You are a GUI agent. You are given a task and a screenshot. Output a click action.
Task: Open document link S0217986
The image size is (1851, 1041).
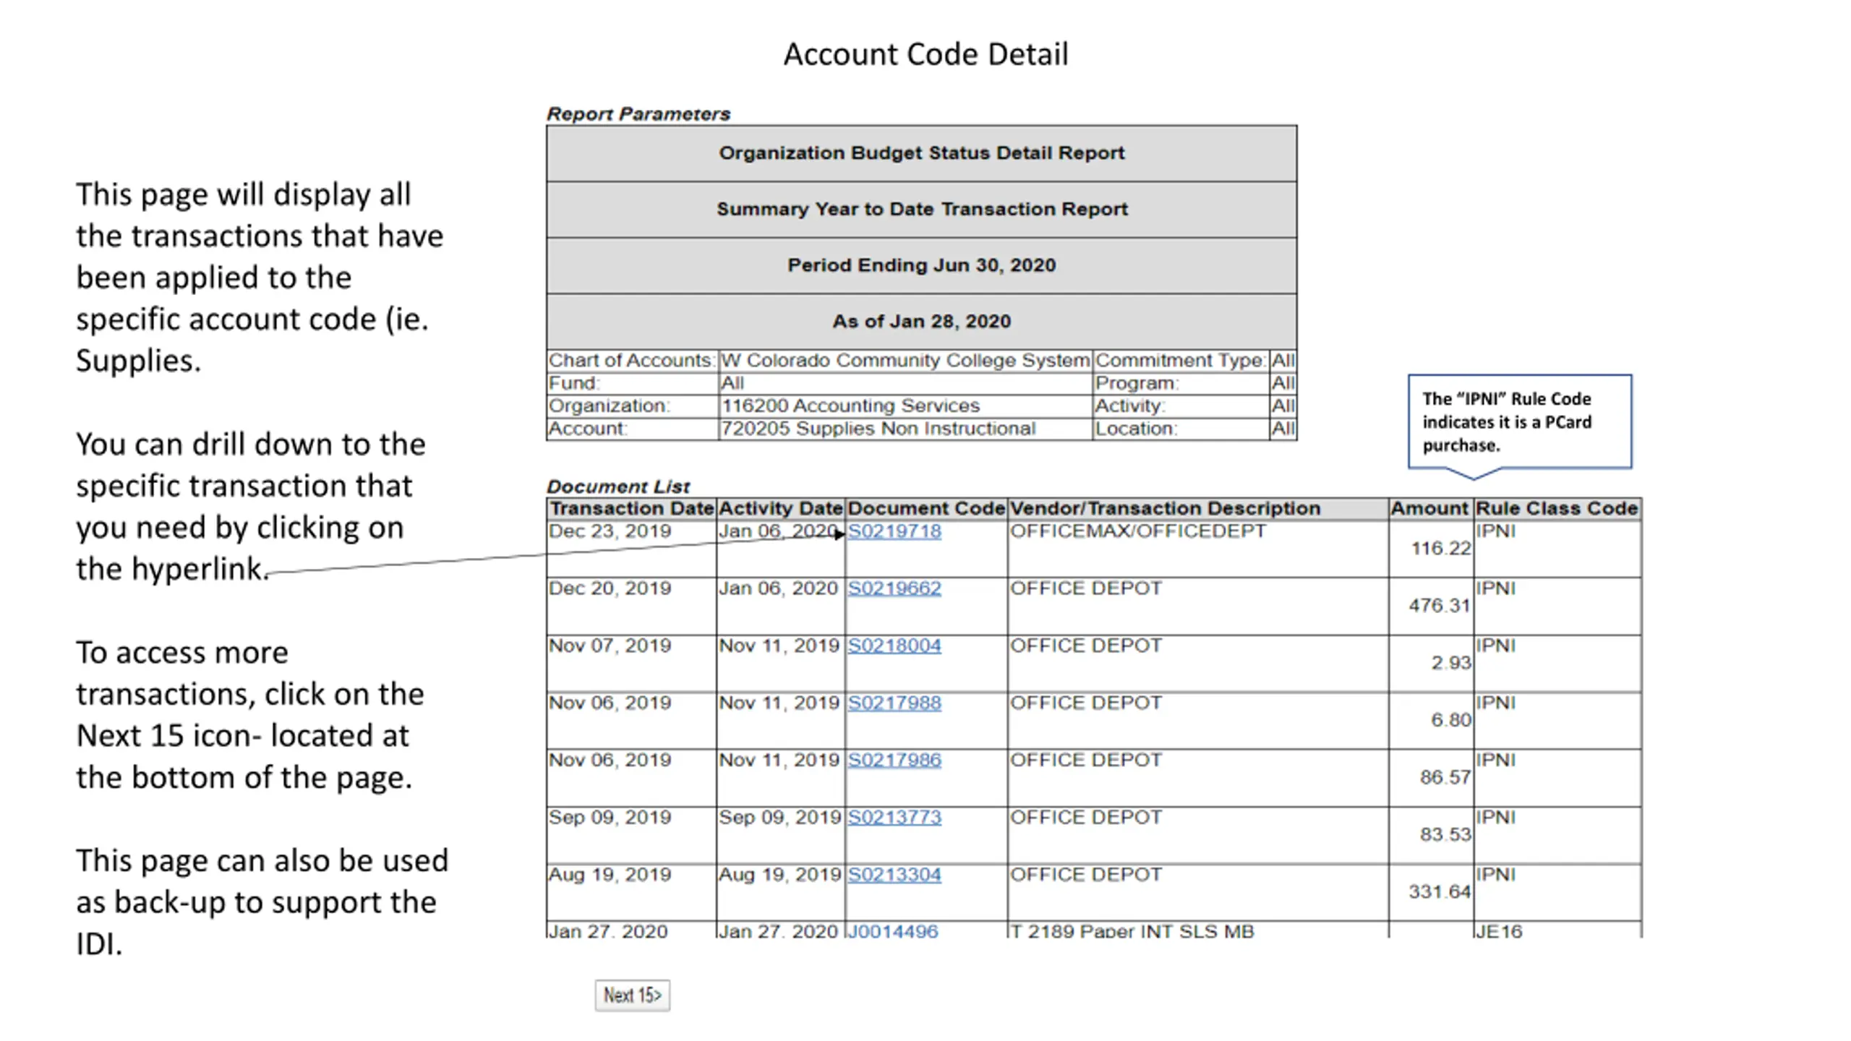pyautogui.click(x=894, y=760)
